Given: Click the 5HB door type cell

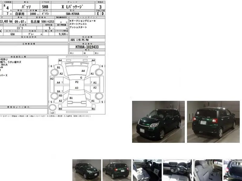Looking at the screenshot, I should pyautogui.click(x=45, y=6).
